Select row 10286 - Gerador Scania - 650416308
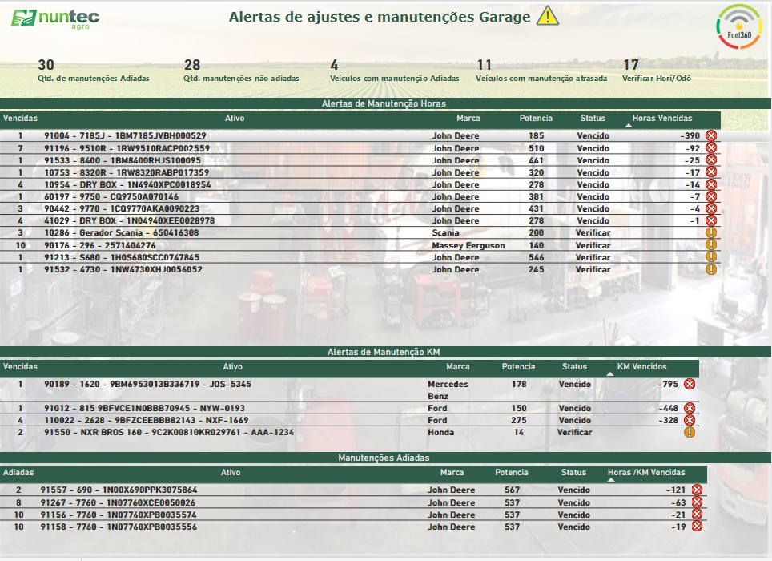 click(x=360, y=232)
